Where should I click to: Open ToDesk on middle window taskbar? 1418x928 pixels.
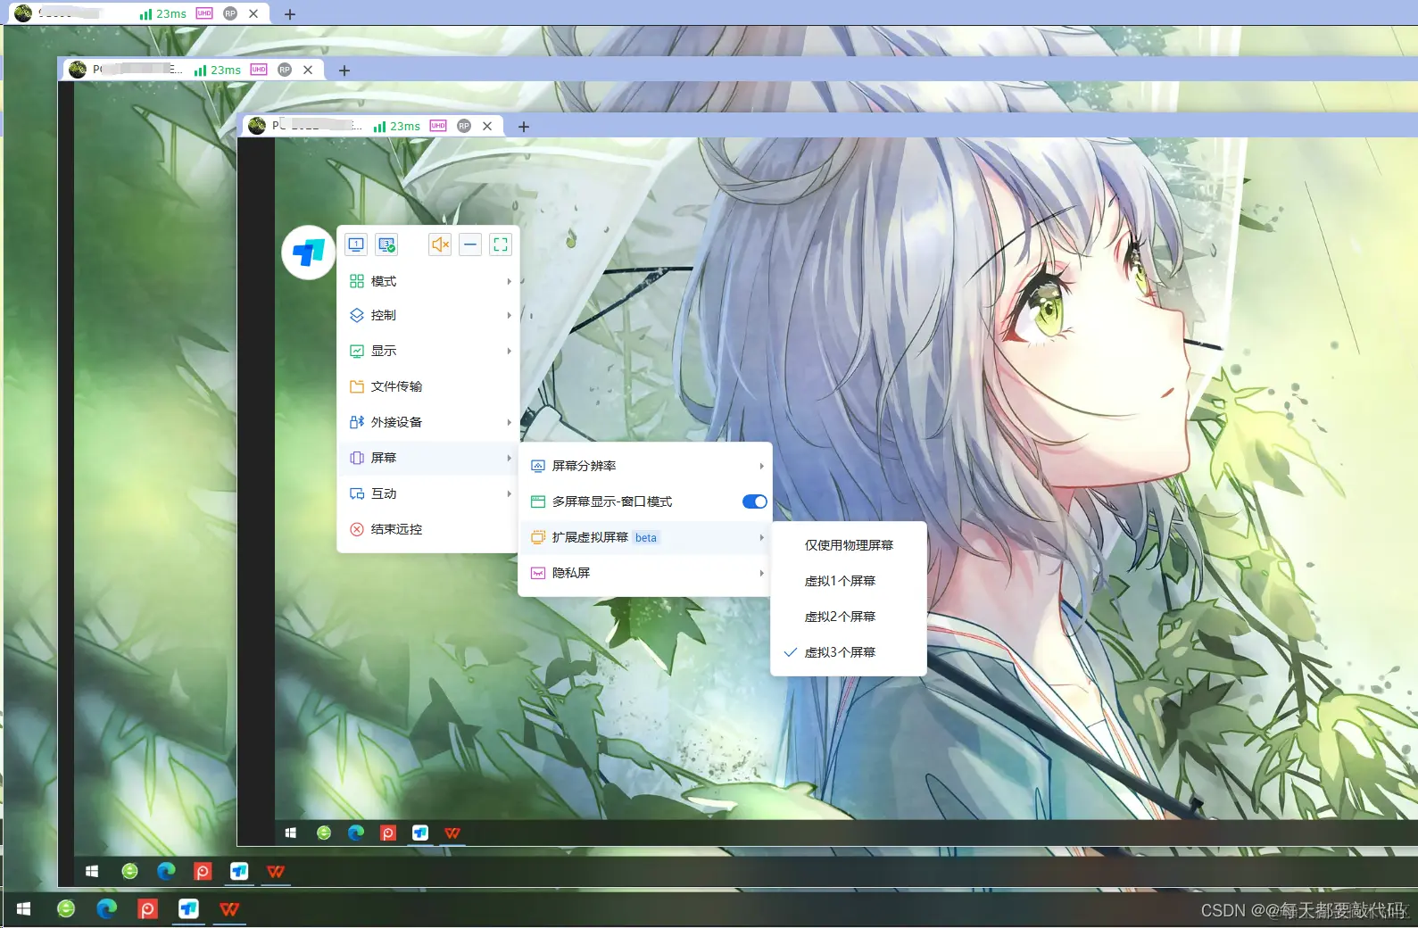pos(239,871)
